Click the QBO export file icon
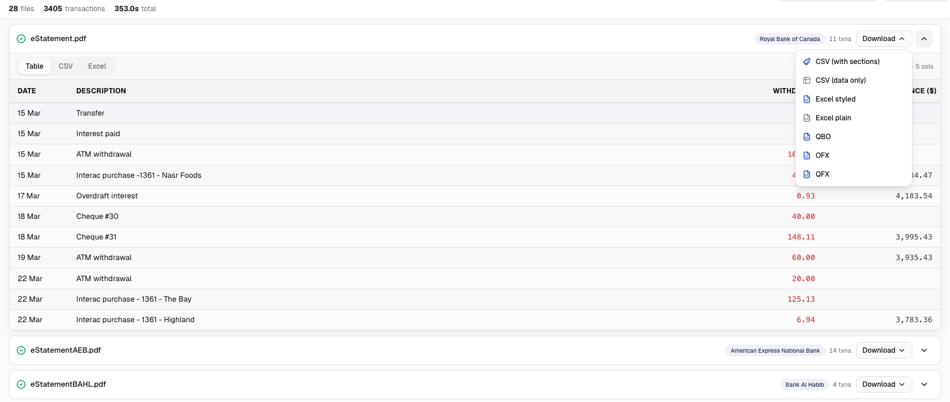 coord(807,136)
